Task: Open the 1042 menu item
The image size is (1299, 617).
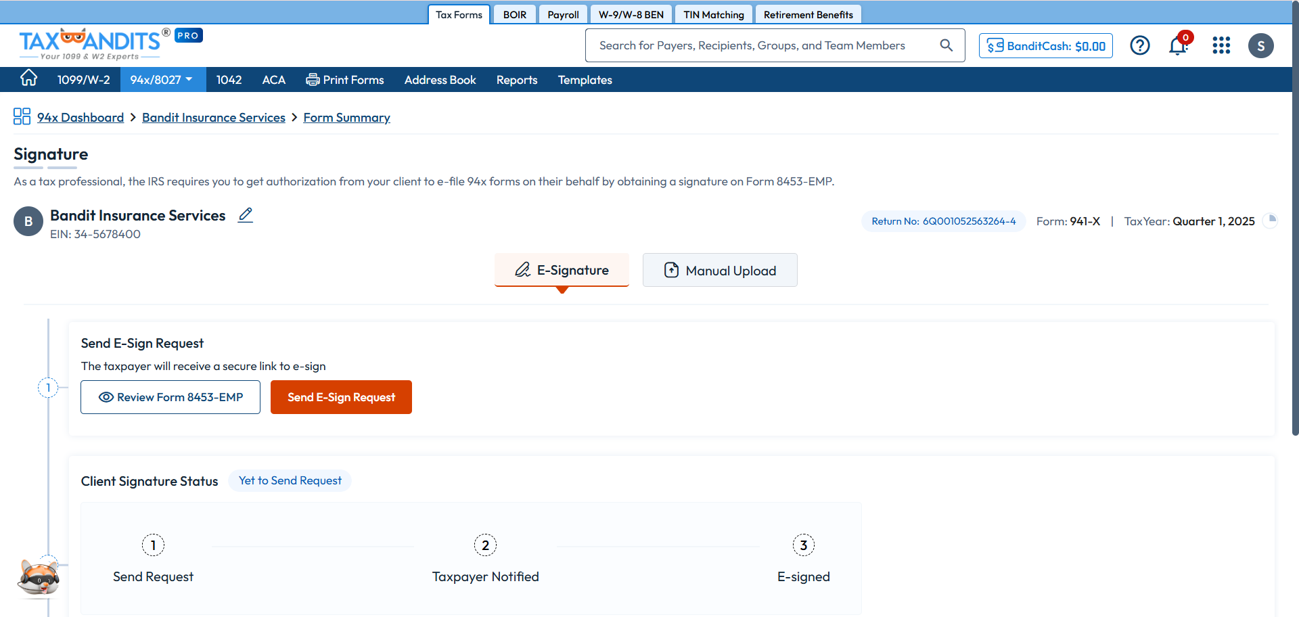Action: (229, 80)
